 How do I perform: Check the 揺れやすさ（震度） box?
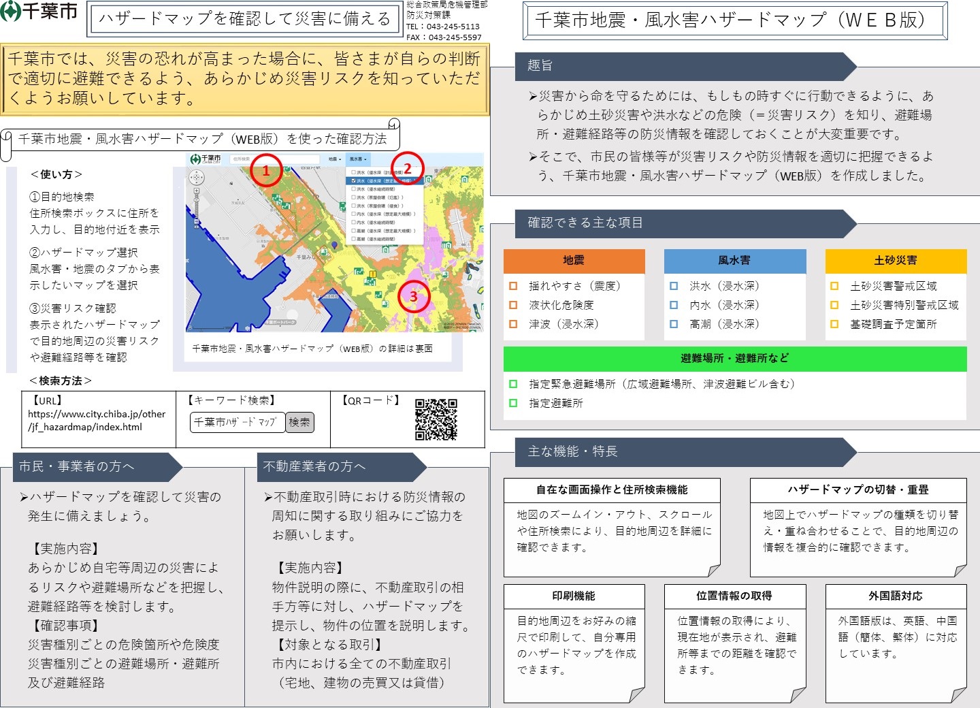click(514, 287)
